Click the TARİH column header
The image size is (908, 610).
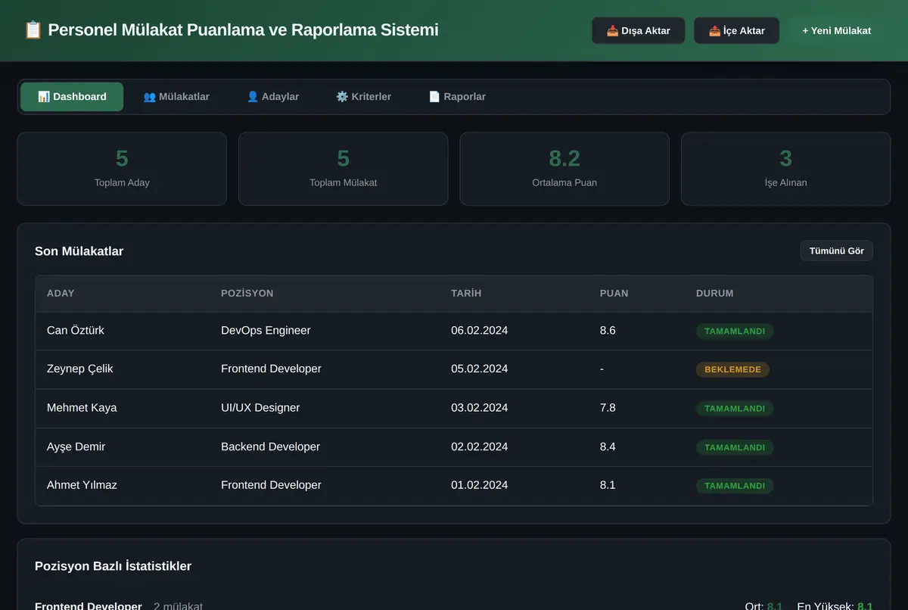(x=466, y=294)
